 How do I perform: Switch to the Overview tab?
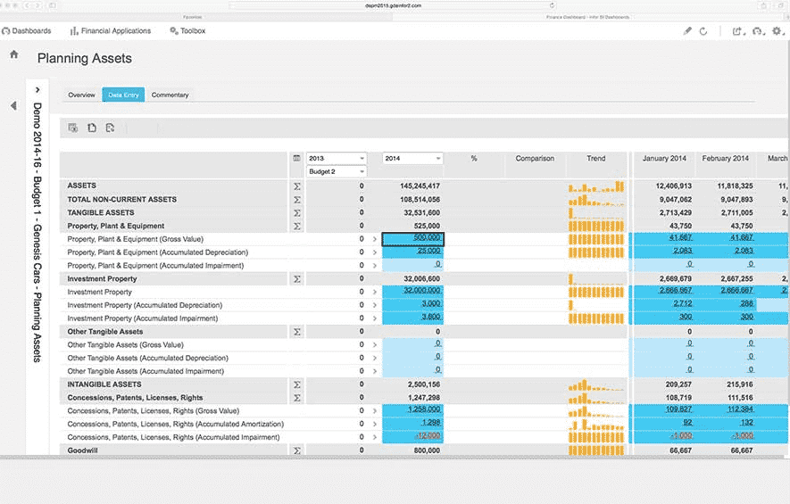click(x=81, y=95)
